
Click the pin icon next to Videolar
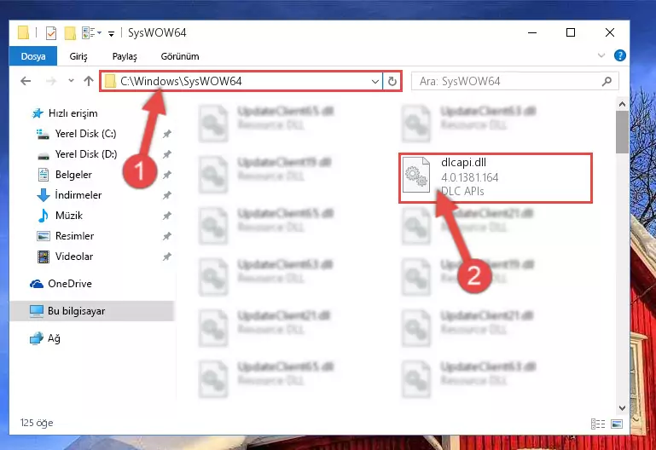coord(167,257)
